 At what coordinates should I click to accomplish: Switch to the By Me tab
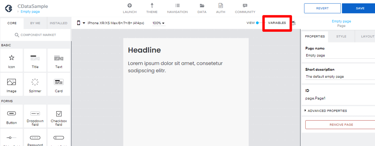[x=35, y=23]
